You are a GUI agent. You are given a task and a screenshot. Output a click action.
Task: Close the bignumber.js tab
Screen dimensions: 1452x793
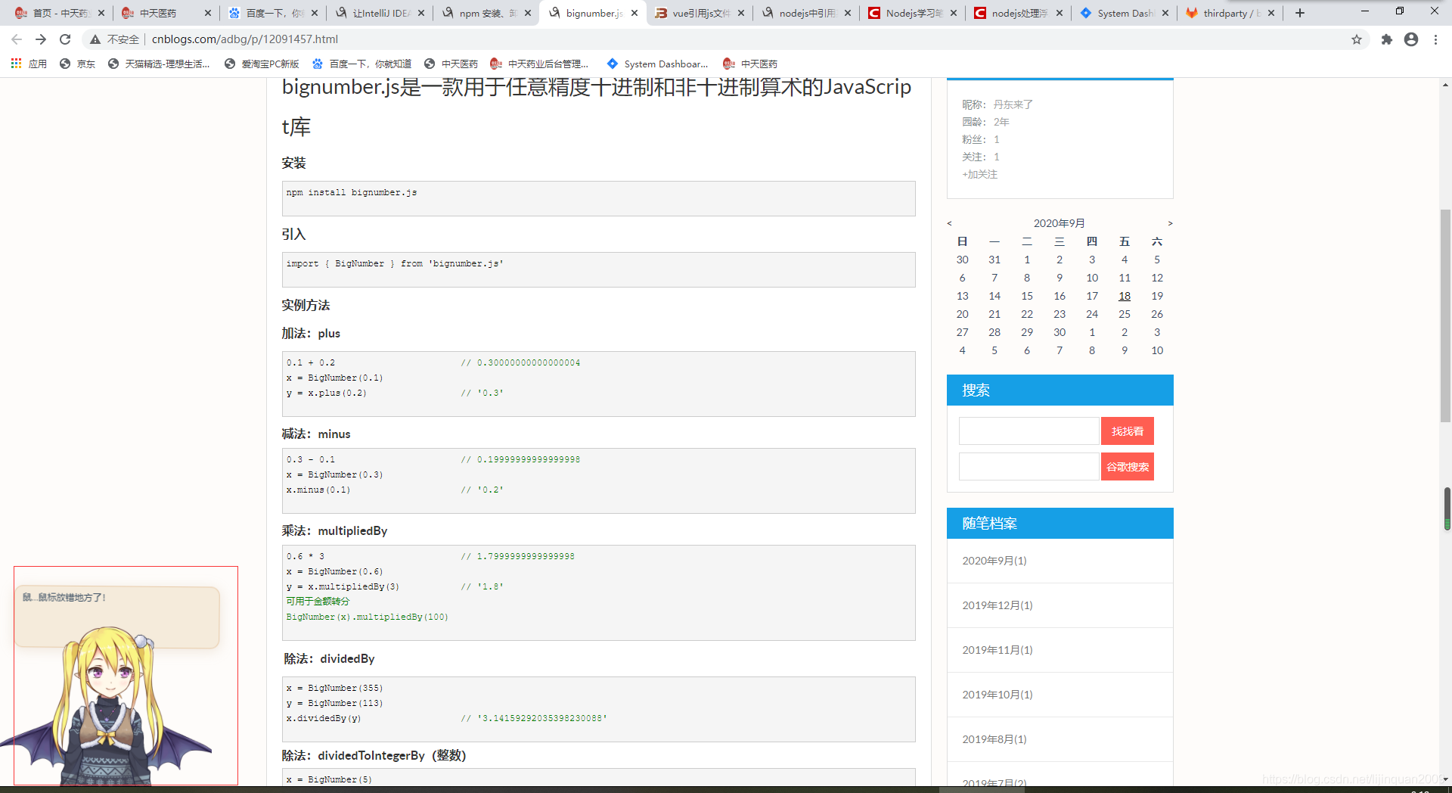tap(634, 13)
